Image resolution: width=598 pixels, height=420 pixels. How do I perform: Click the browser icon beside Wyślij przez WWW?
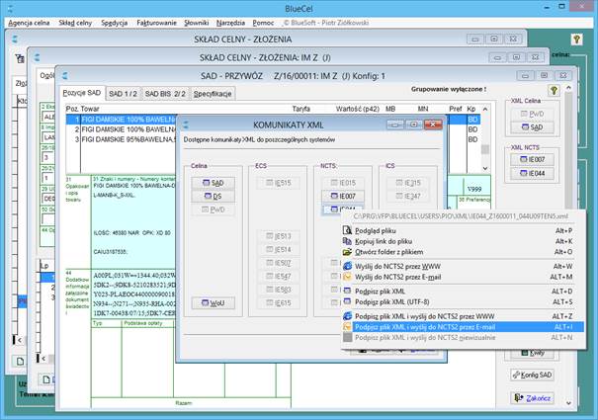click(347, 266)
